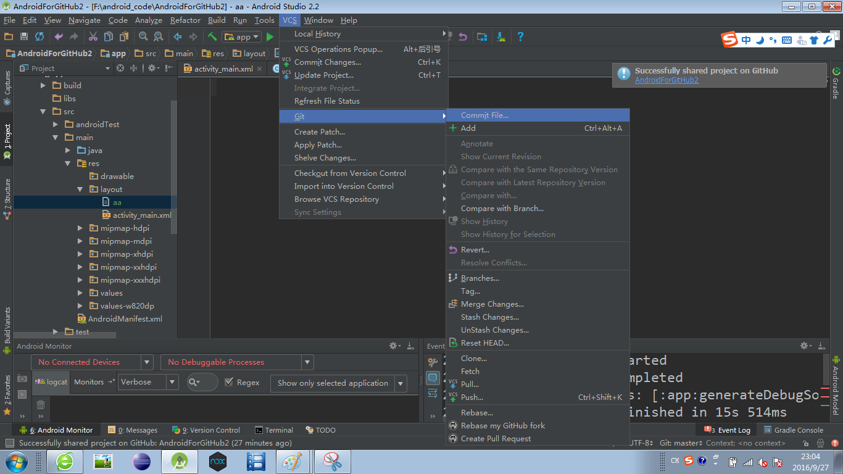
Task: Click the Open folder icon in the toolbar
Action: (x=9, y=37)
